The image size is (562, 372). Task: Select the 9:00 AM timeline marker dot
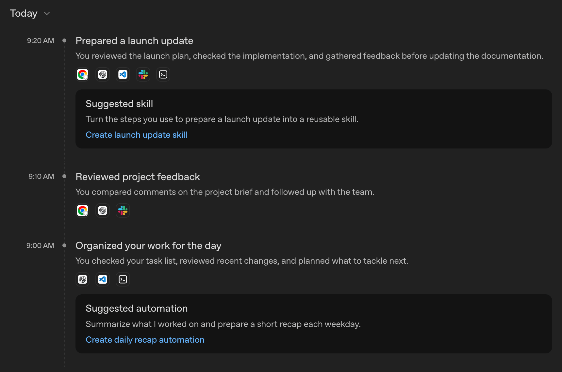coord(64,245)
